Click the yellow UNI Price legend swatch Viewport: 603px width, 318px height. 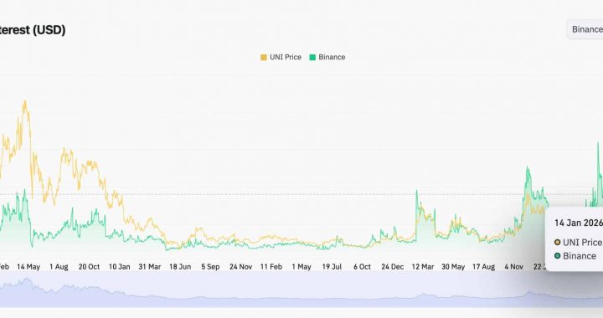pyautogui.click(x=264, y=57)
